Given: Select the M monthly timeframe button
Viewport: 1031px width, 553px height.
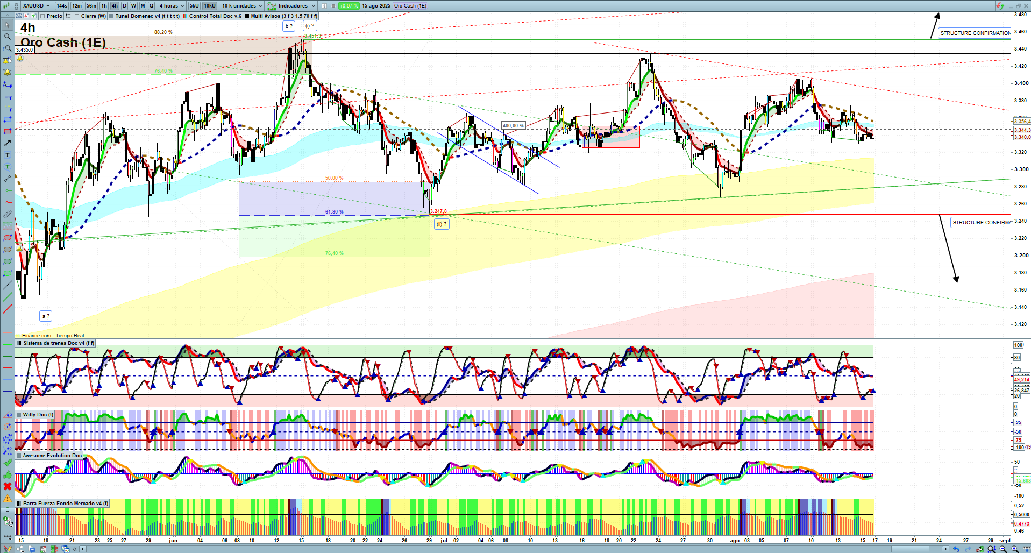Looking at the screenshot, I should click(143, 6).
